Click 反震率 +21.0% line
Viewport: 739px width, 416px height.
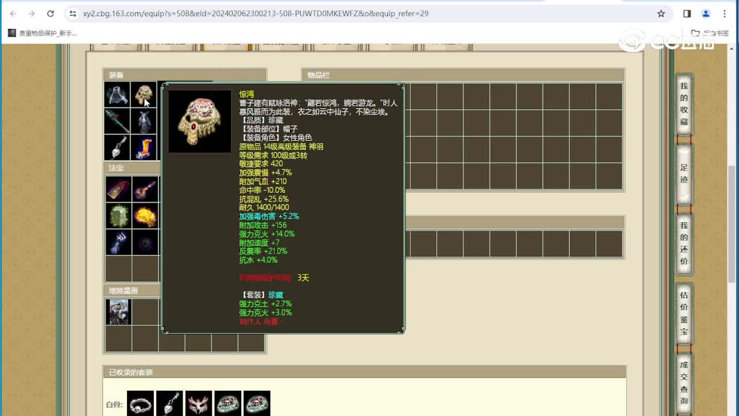click(x=263, y=251)
